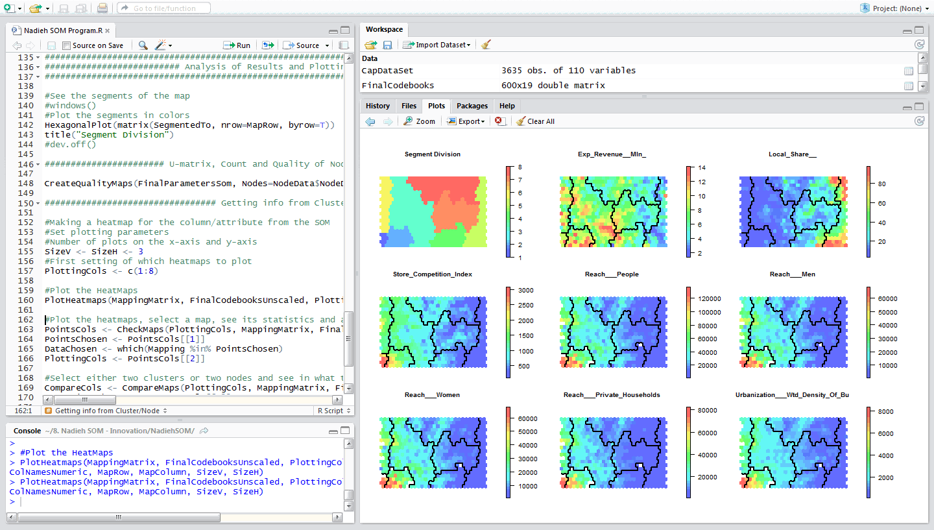The height and width of the screenshot is (530, 934).
Task: Clear workspace with the broom icon
Action: [x=486, y=45]
